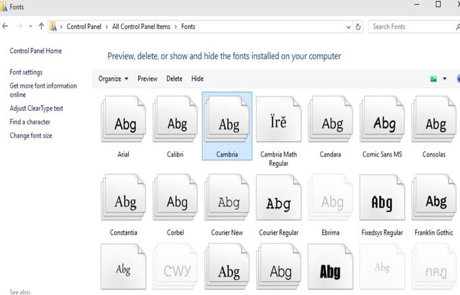Expand chevron after All Control Panel Items
460x295 pixels.
coord(175,27)
